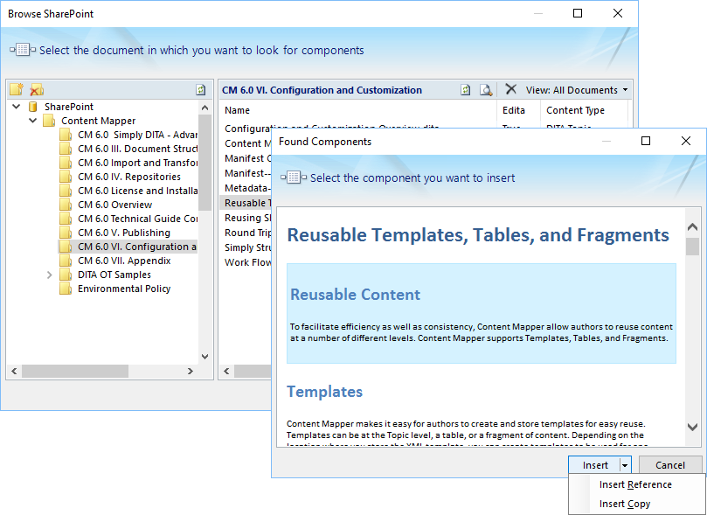Choose Insert Copy from the menu
This screenshot has width=707, height=515.
(625, 504)
